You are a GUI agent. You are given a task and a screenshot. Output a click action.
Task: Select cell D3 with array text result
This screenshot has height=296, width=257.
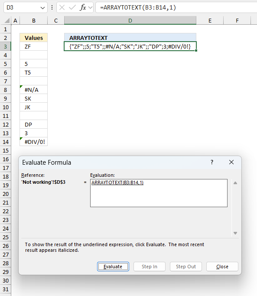(x=130, y=46)
